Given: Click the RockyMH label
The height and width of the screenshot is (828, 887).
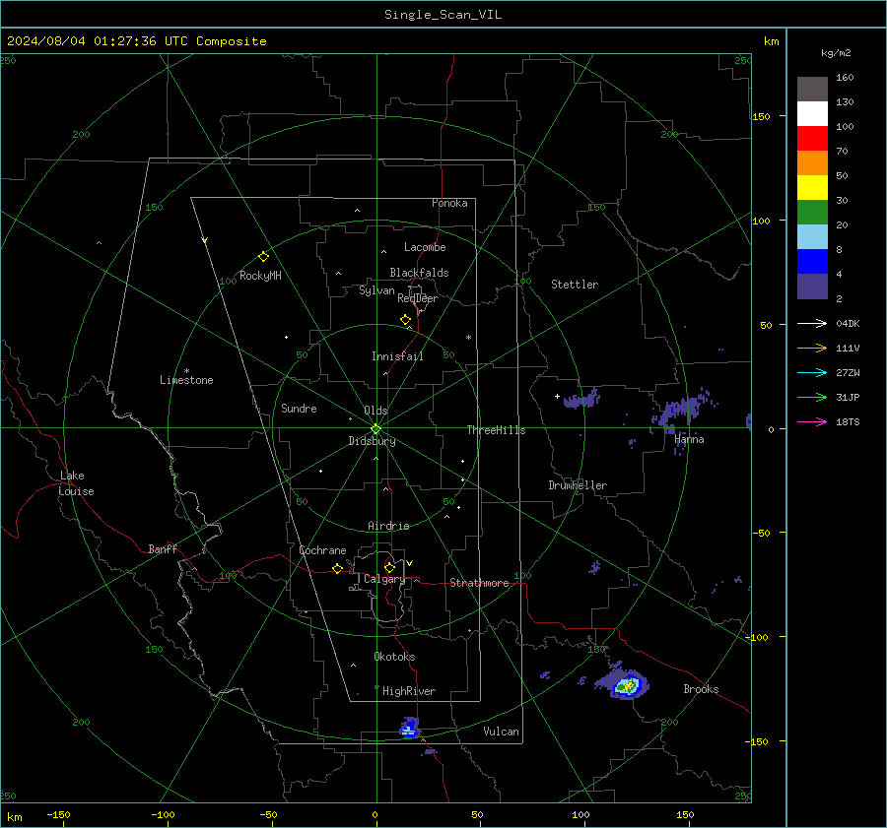Looking at the screenshot, I should coord(260,276).
